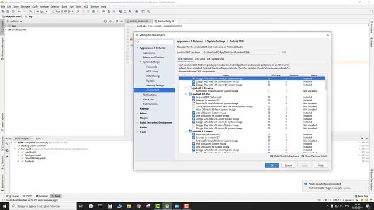Screen dimensions: 374x210
Task: Click the Debug app bug icon
Action: [x=93, y=12]
